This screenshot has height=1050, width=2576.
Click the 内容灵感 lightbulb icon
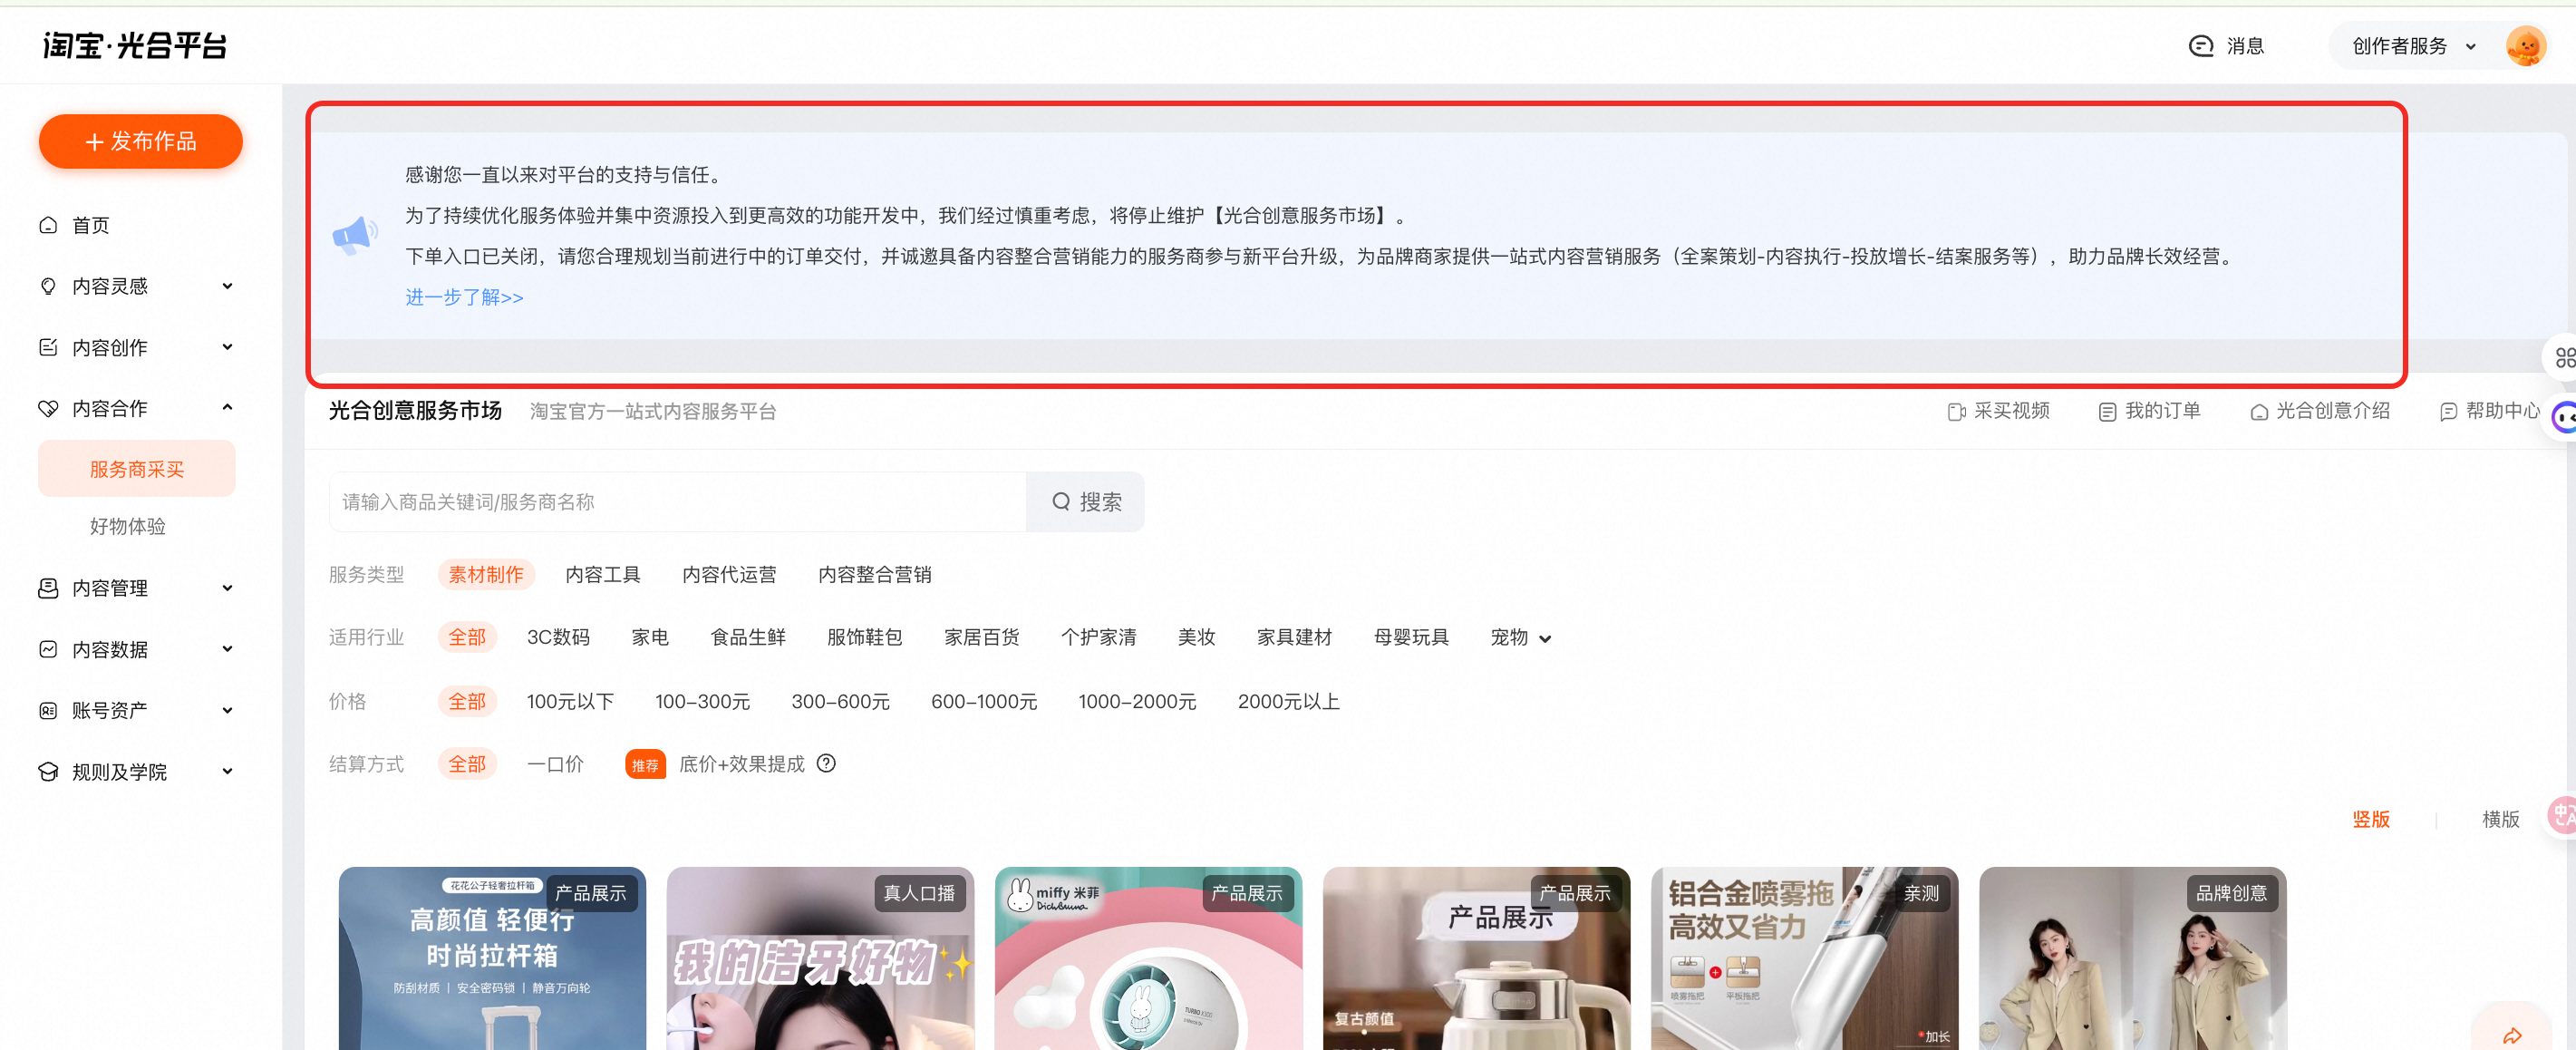coord(48,286)
